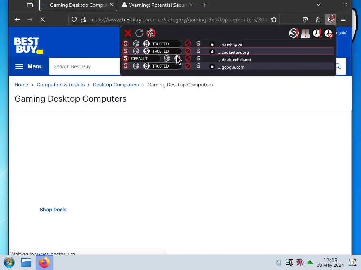View site security lock information
The width and height of the screenshot is (361, 270).
84,20
